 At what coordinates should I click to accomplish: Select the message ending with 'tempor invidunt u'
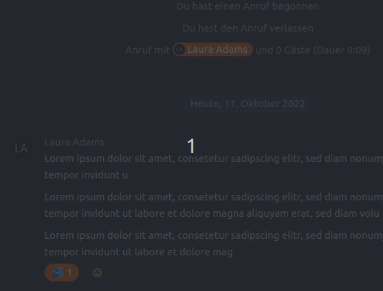214,167
